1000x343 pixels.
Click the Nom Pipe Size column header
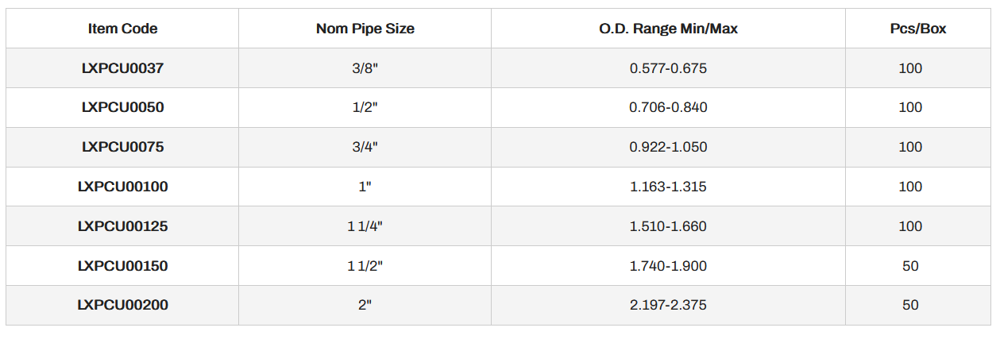(x=365, y=29)
